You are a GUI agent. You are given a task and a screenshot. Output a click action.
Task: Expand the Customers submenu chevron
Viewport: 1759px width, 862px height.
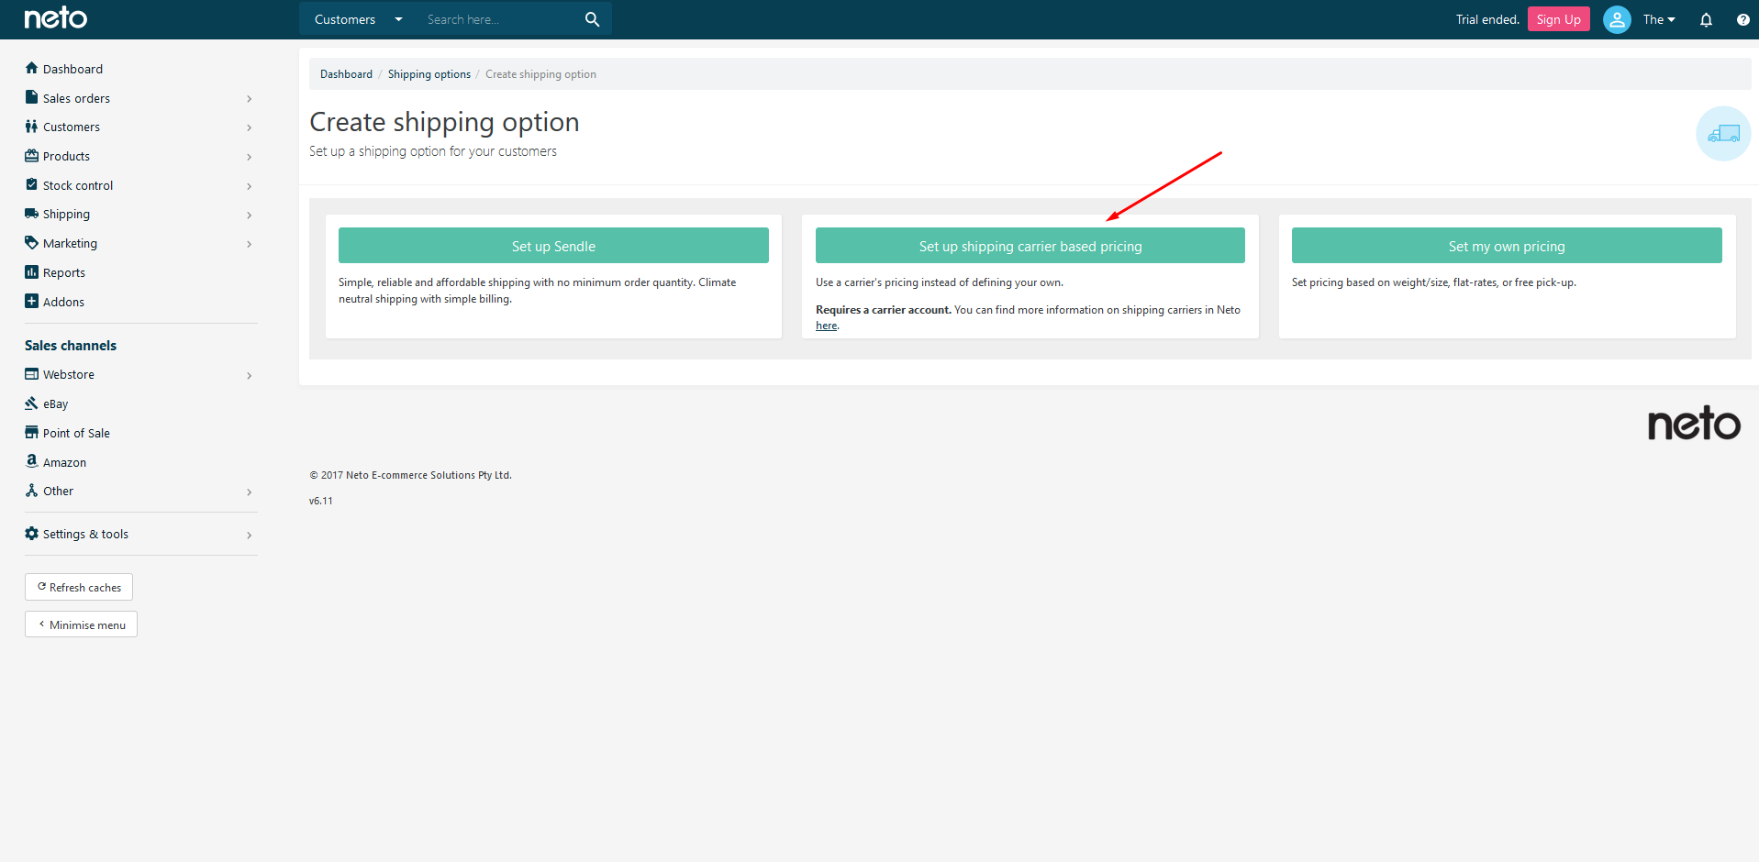coord(249,127)
